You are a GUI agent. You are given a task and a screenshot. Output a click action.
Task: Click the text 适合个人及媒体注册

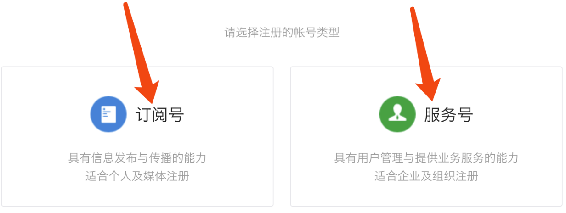coord(137,176)
